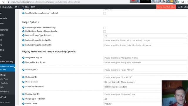Check Copy Images From Content Locally

[105, 28]
